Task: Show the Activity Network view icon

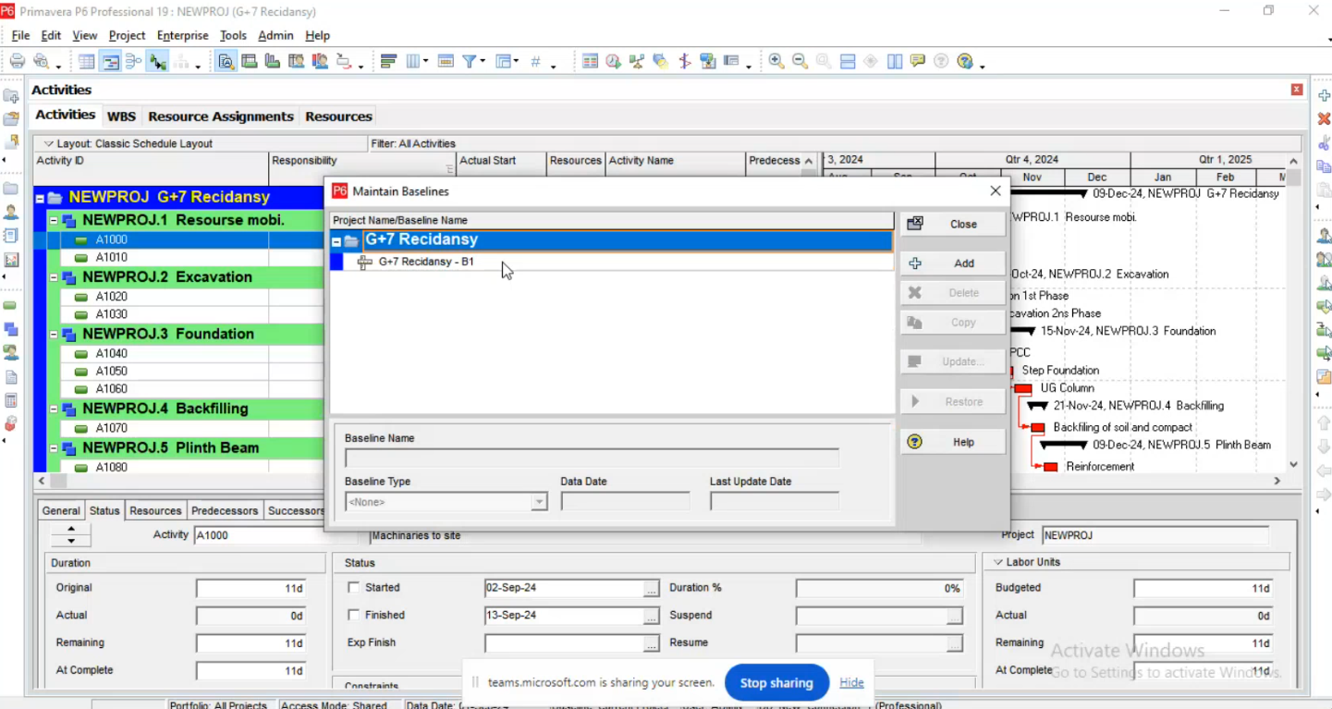Action: pos(134,62)
